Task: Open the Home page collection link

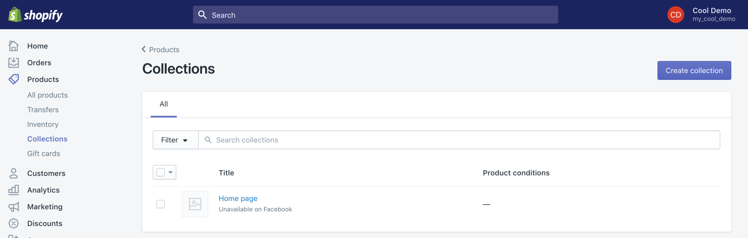Action: [x=238, y=198]
